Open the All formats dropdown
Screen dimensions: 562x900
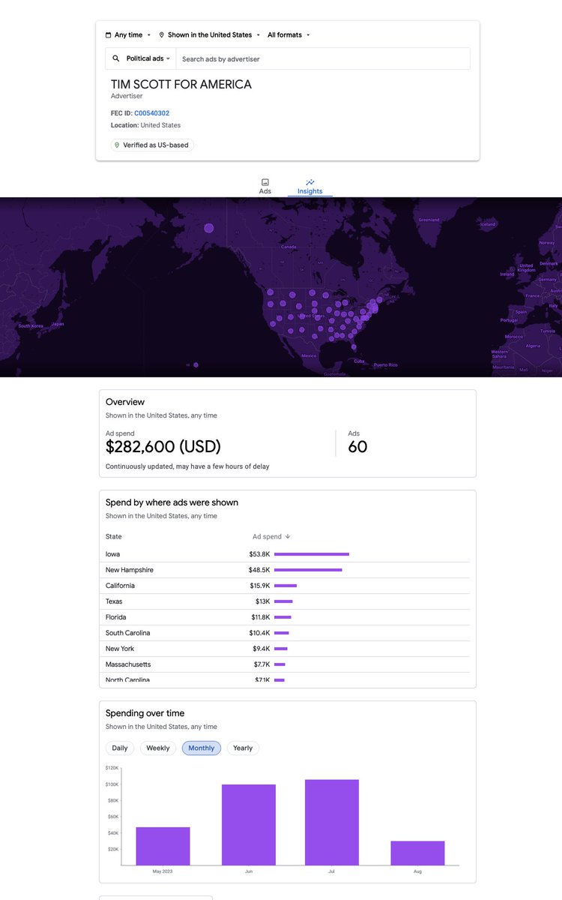[288, 35]
